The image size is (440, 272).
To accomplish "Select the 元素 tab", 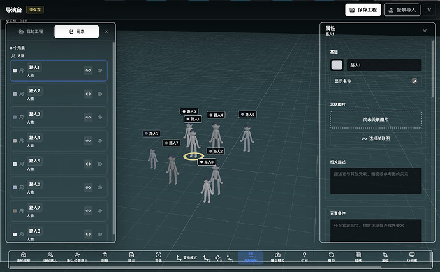I will click(77, 32).
